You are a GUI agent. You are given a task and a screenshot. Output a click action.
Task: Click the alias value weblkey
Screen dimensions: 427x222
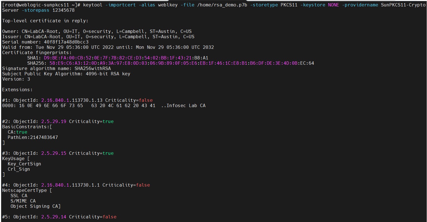(168, 5)
